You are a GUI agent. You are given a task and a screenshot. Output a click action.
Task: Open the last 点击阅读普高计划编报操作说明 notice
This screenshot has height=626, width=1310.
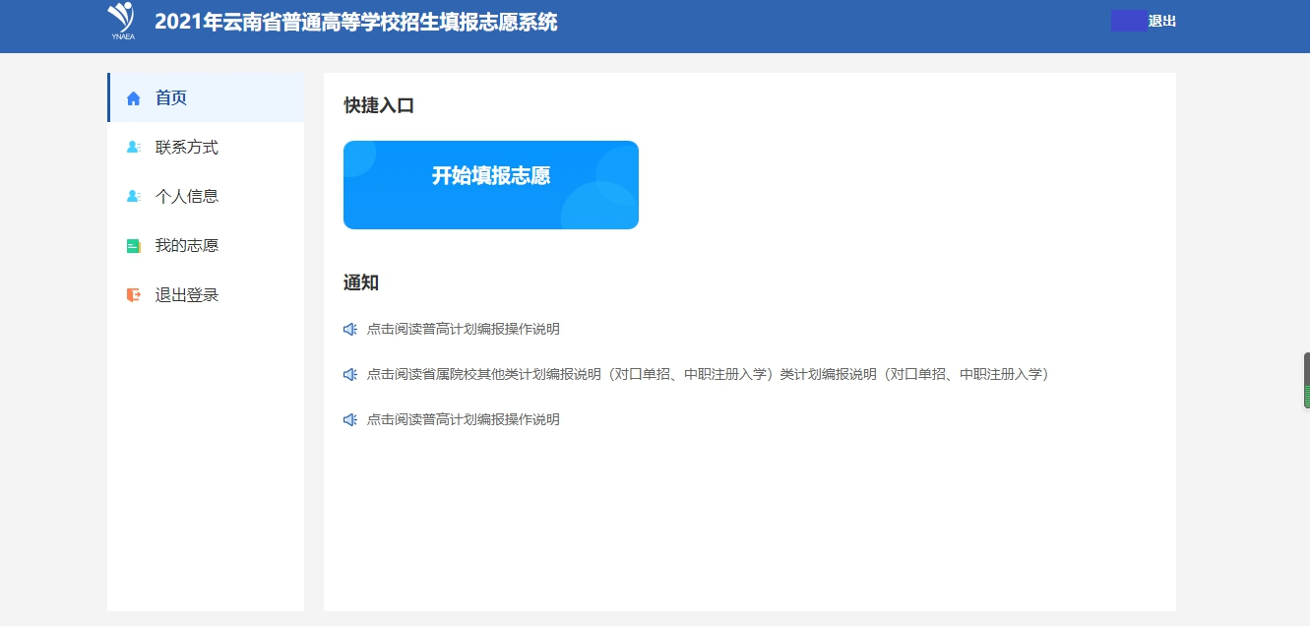click(x=463, y=419)
